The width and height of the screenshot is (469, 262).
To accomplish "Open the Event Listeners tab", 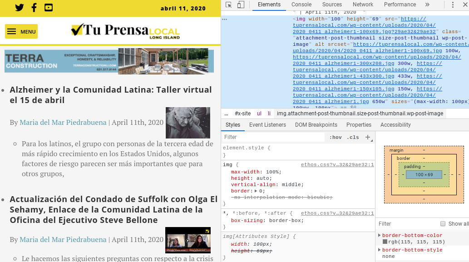I will (x=267, y=125).
